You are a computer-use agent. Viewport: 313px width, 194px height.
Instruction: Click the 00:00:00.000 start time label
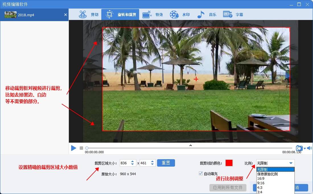(94, 152)
